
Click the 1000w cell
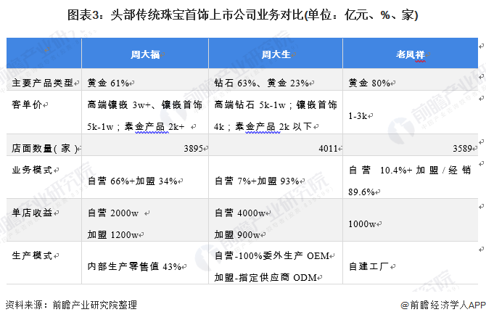click(363, 224)
